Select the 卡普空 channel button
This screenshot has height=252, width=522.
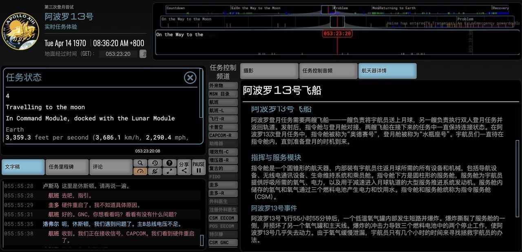(x=223, y=127)
